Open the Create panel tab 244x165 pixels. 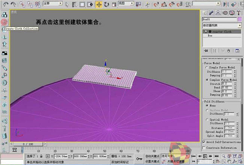point(204,13)
